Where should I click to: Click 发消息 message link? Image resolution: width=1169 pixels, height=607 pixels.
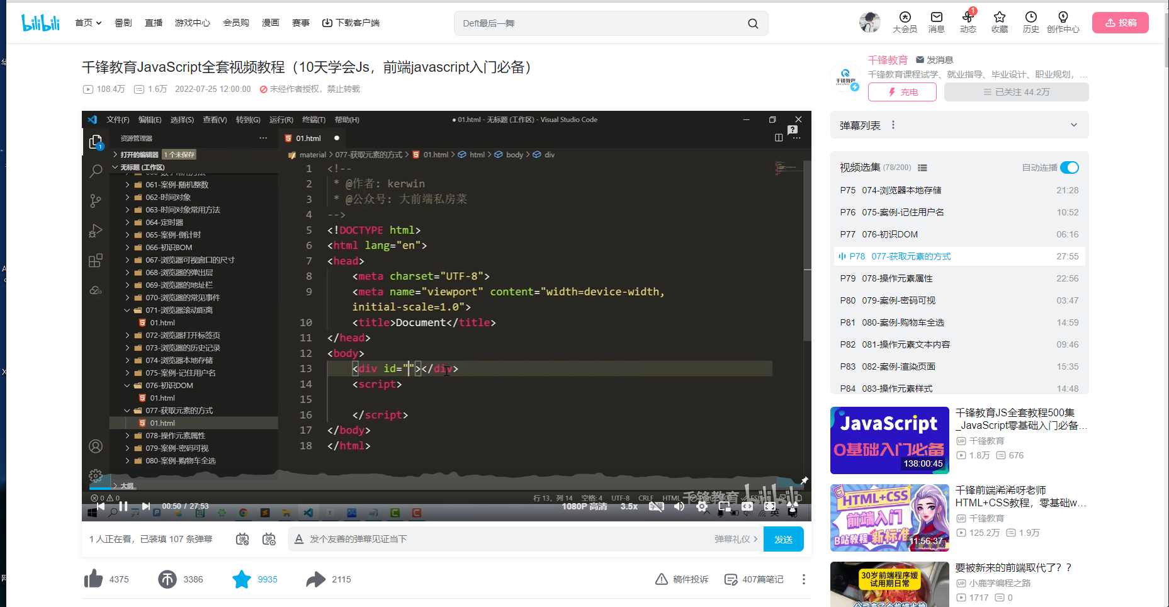(x=935, y=60)
